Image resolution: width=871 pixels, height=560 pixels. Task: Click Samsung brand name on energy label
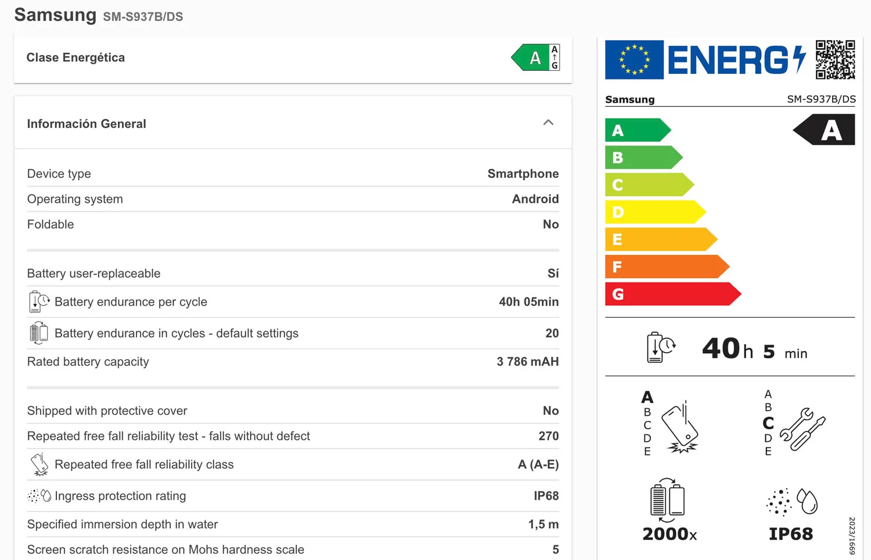point(630,99)
